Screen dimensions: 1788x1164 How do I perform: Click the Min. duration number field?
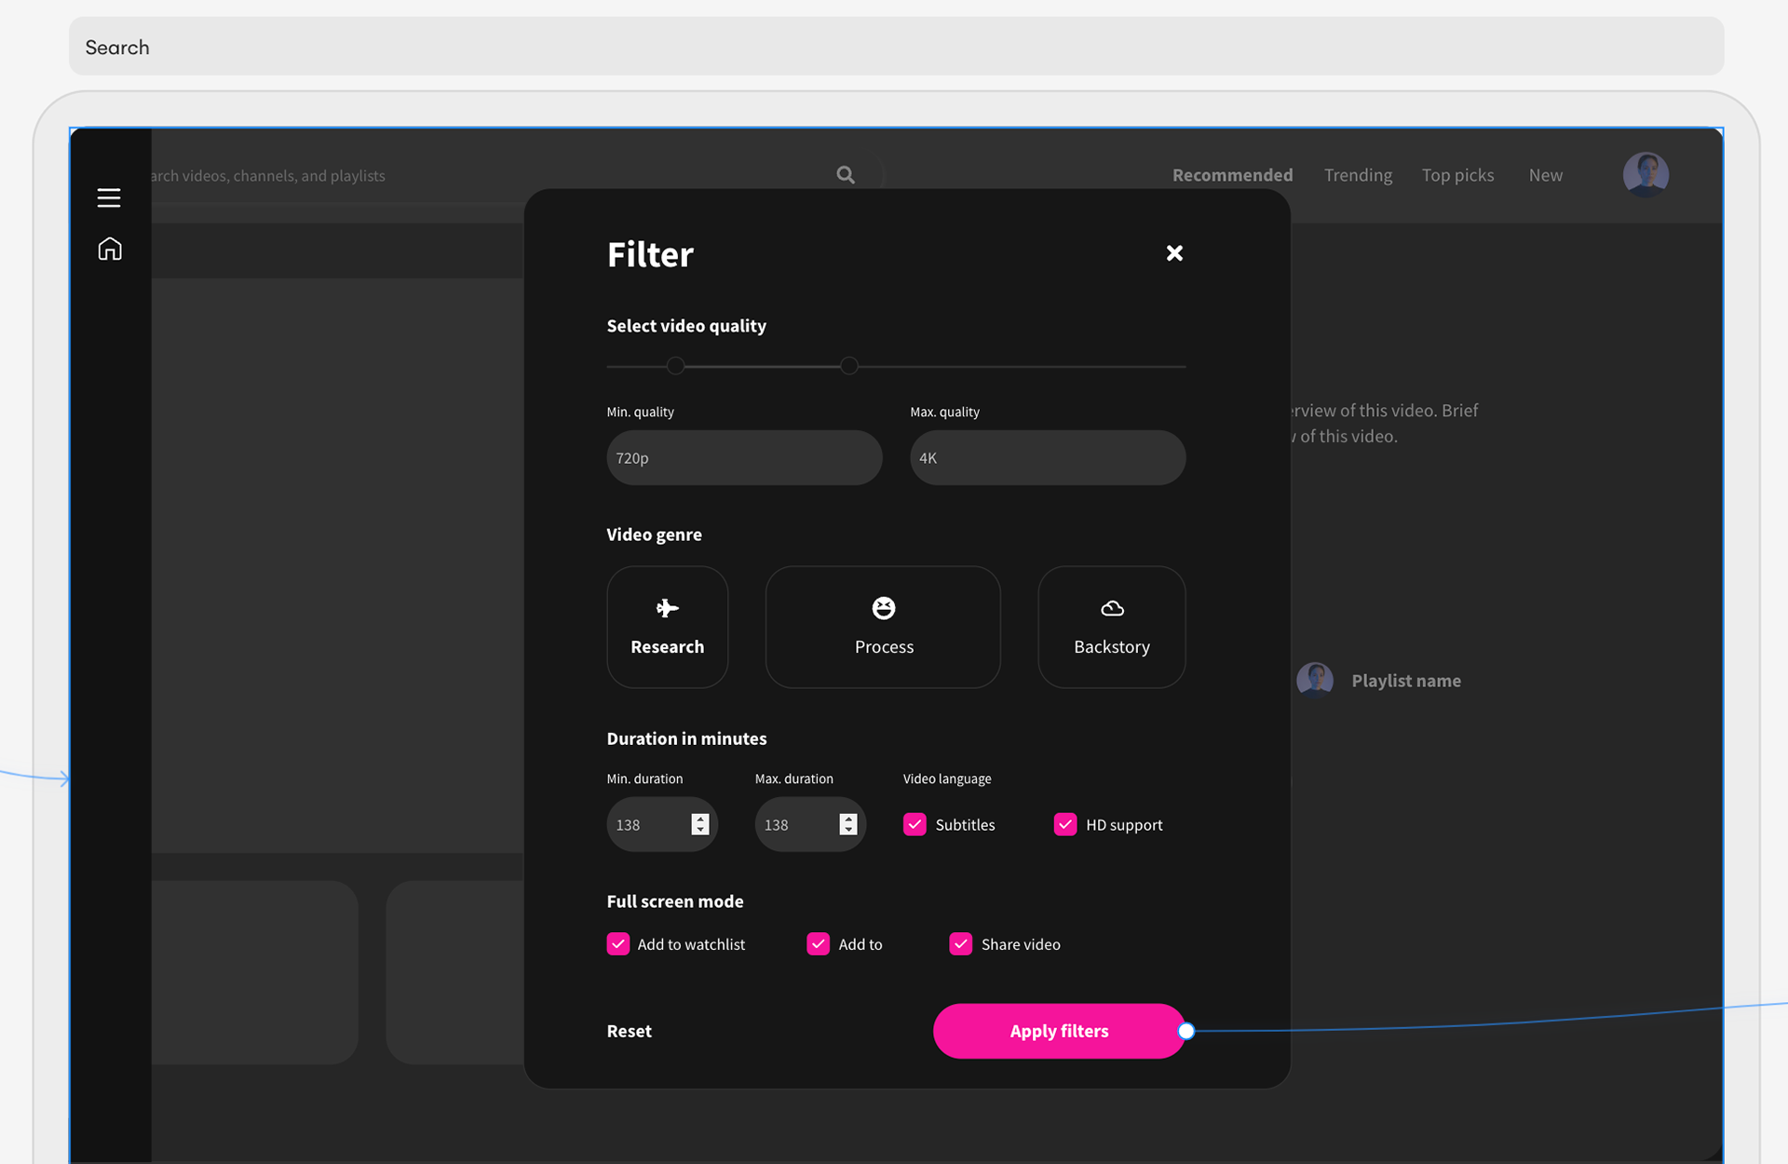(x=662, y=824)
